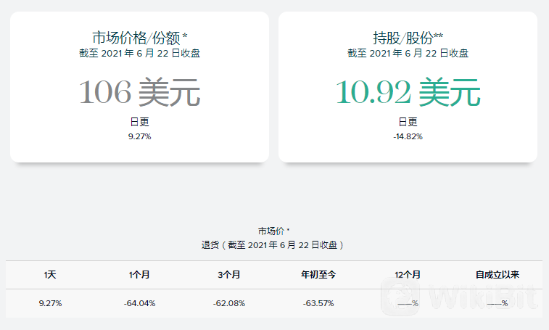Click the 日更 label under 106 美元
This screenshot has width=549, height=330.
140,122
